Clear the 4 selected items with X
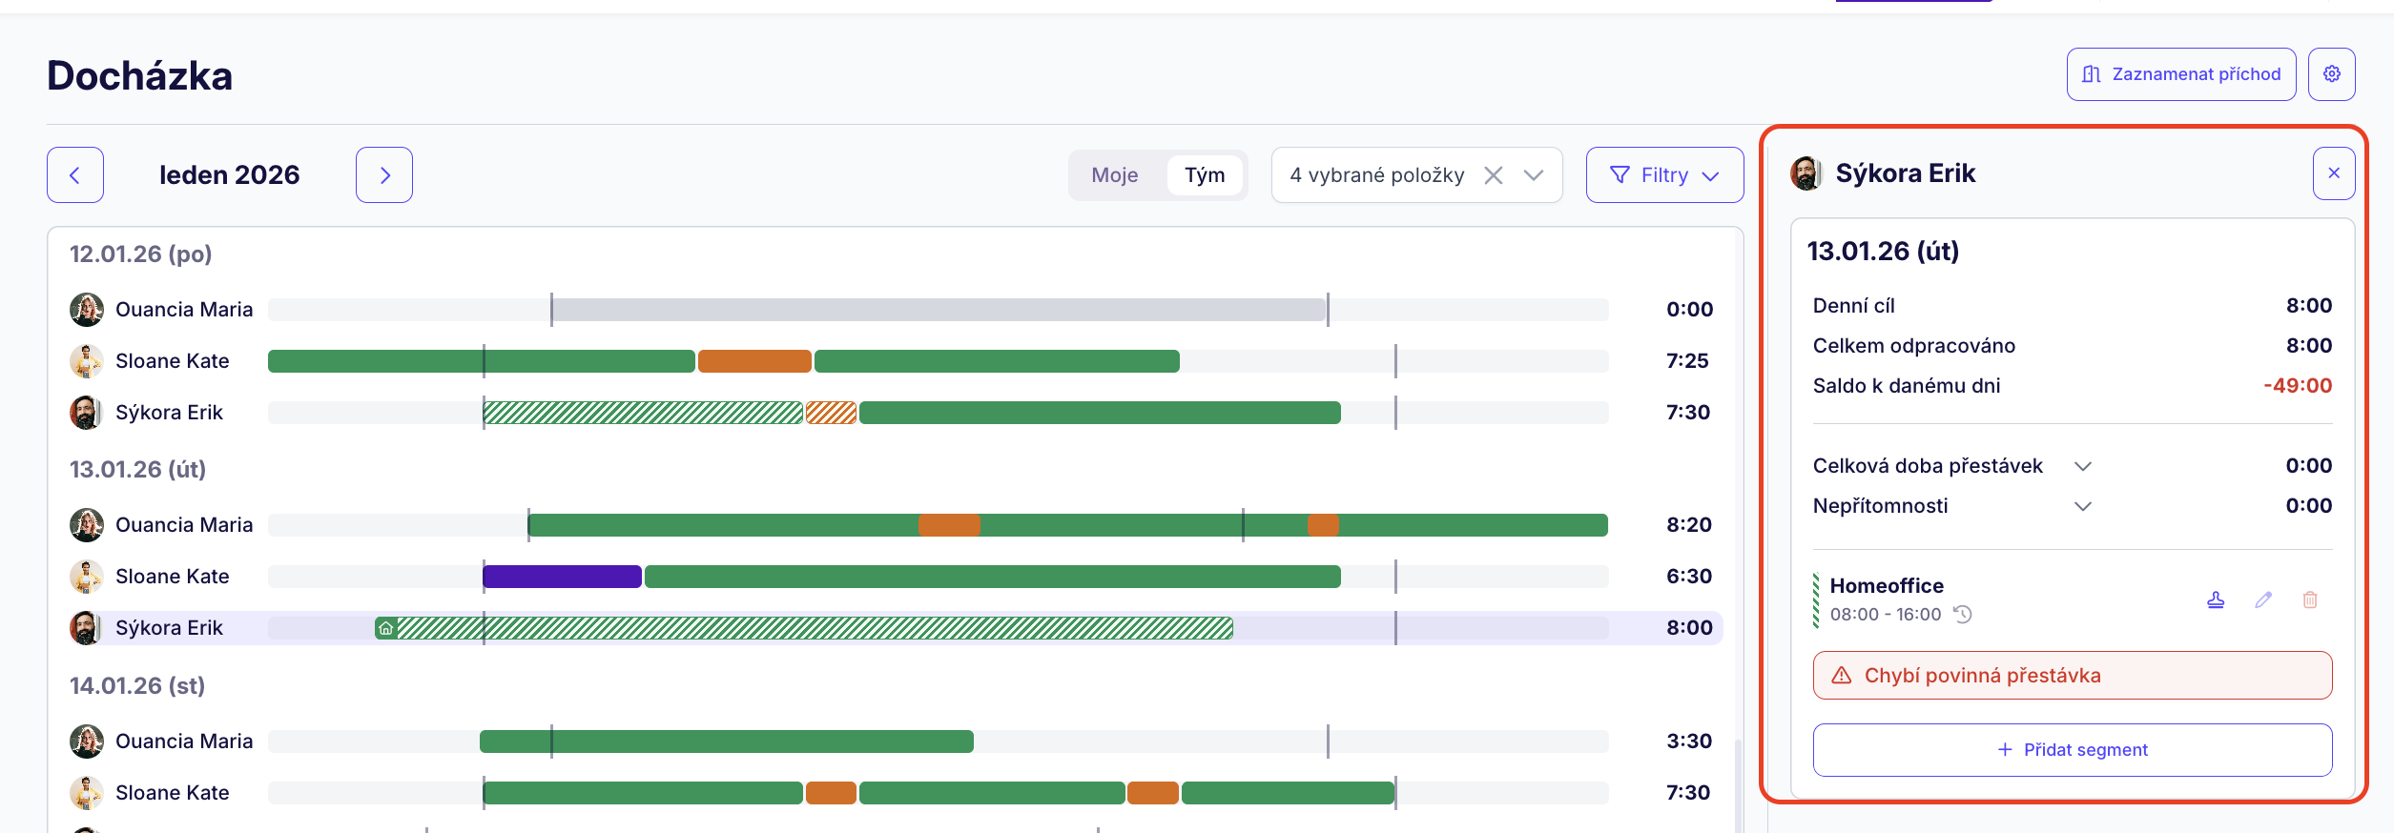The width and height of the screenshot is (2394, 833). point(1494,175)
